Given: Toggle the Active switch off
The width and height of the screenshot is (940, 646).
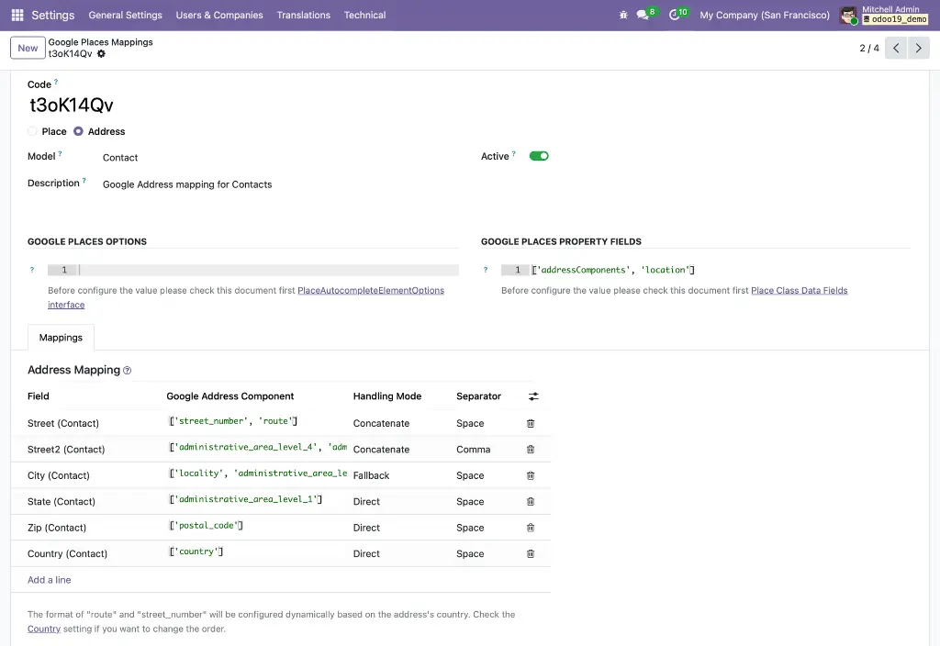Looking at the screenshot, I should (x=539, y=156).
